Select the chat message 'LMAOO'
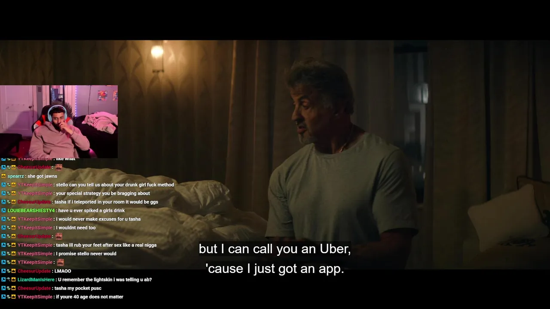 point(63,271)
